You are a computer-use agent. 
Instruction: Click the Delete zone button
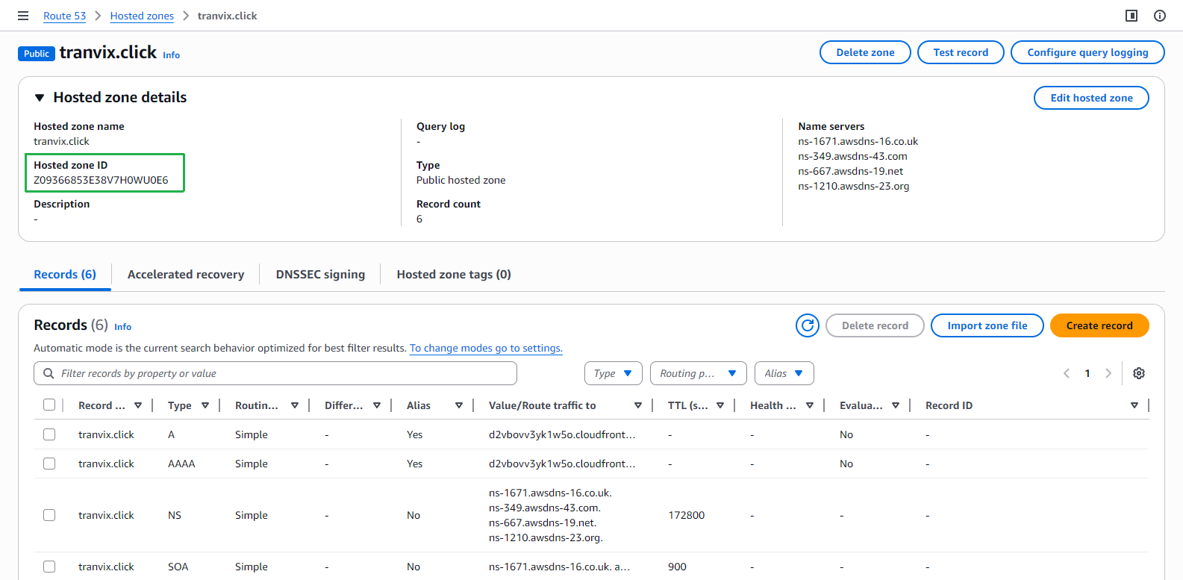pyautogui.click(x=865, y=52)
